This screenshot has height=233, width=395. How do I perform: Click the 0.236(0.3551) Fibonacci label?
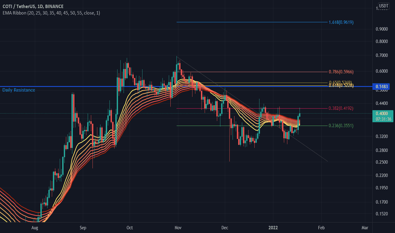tap(341, 125)
